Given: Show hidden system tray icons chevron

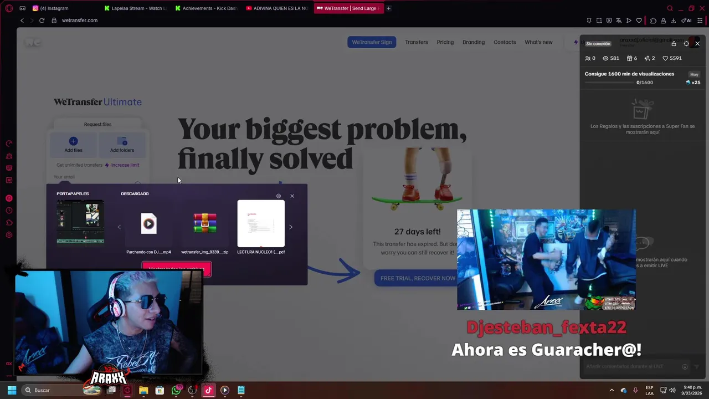Looking at the screenshot, I should (x=612, y=390).
